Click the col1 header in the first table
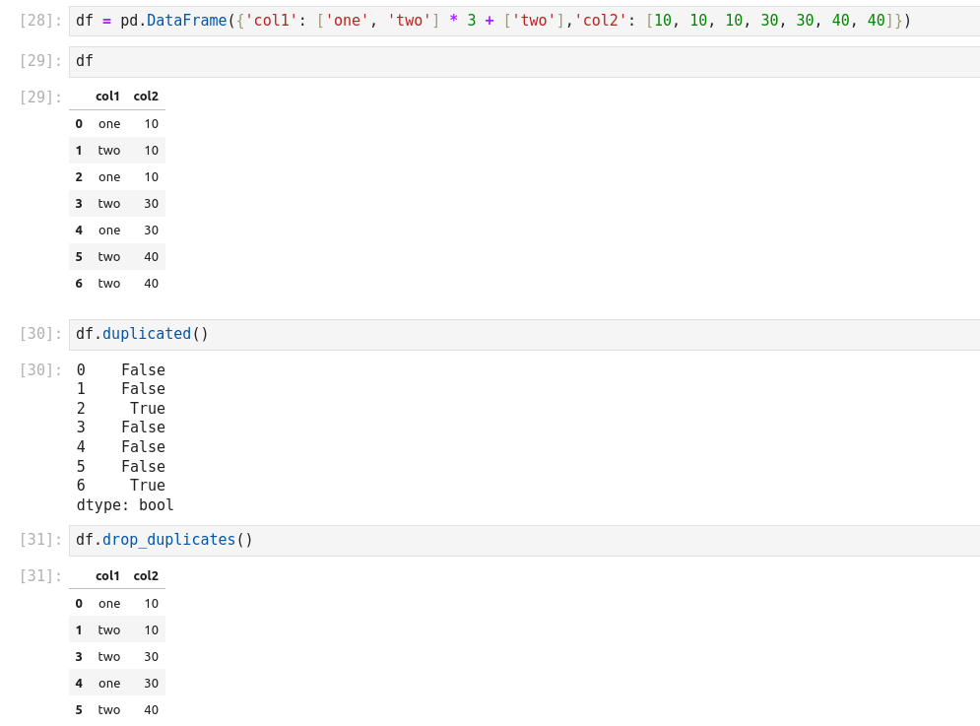This screenshot has width=980, height=726. [107, 97]
